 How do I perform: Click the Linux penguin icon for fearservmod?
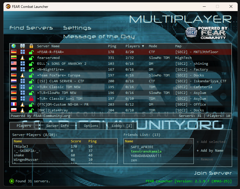(23, 58)
